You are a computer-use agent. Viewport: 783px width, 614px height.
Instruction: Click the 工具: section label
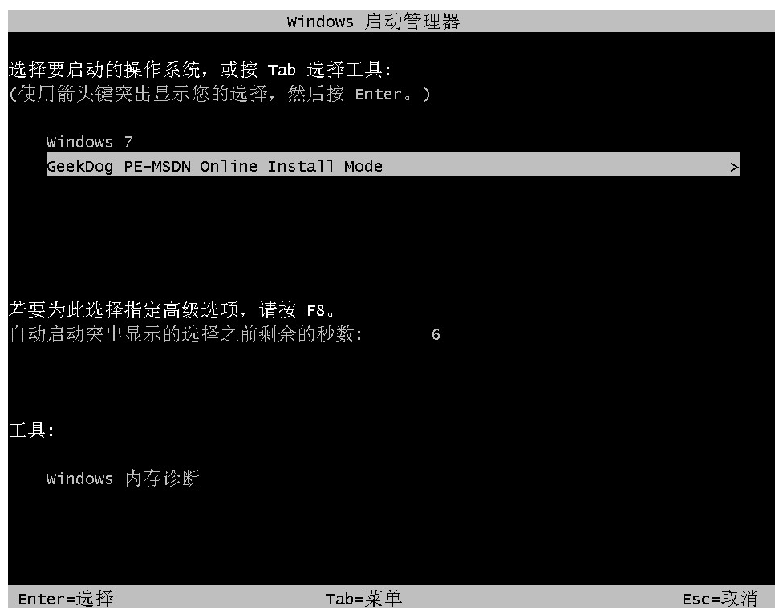pos(31,430)
